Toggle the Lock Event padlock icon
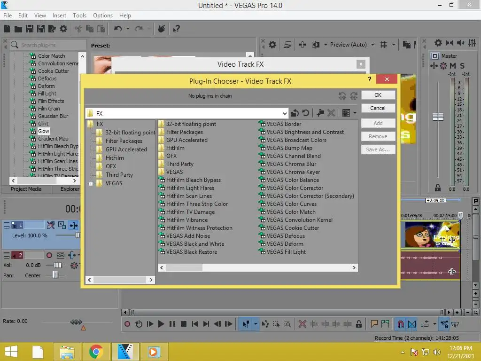481x361 pixels. (358, 324)
